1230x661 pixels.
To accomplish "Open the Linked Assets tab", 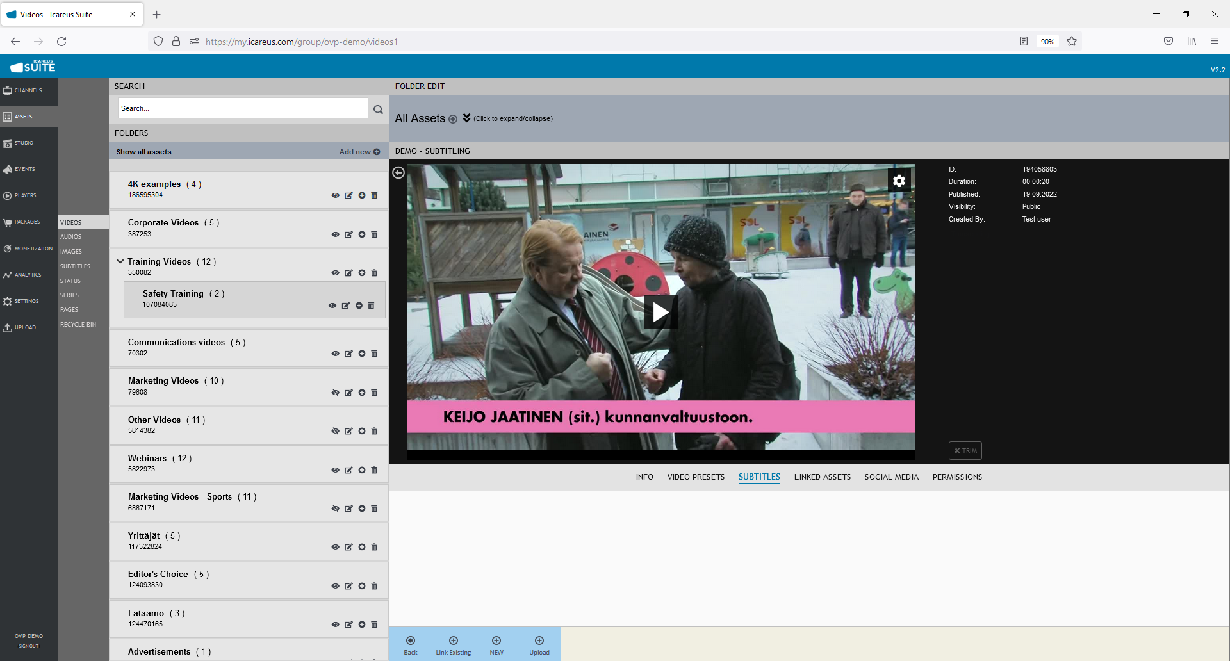I will point(822,477).
